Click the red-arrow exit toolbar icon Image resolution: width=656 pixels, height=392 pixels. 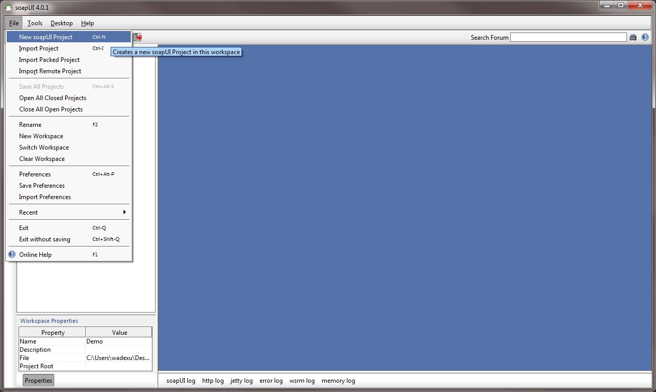click(x=138, y=37)
